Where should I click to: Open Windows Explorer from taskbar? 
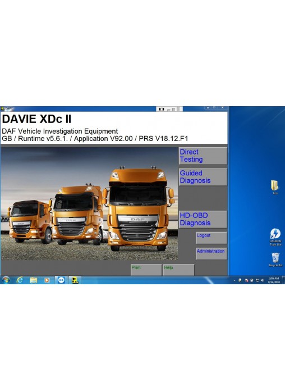pos(34,280)
